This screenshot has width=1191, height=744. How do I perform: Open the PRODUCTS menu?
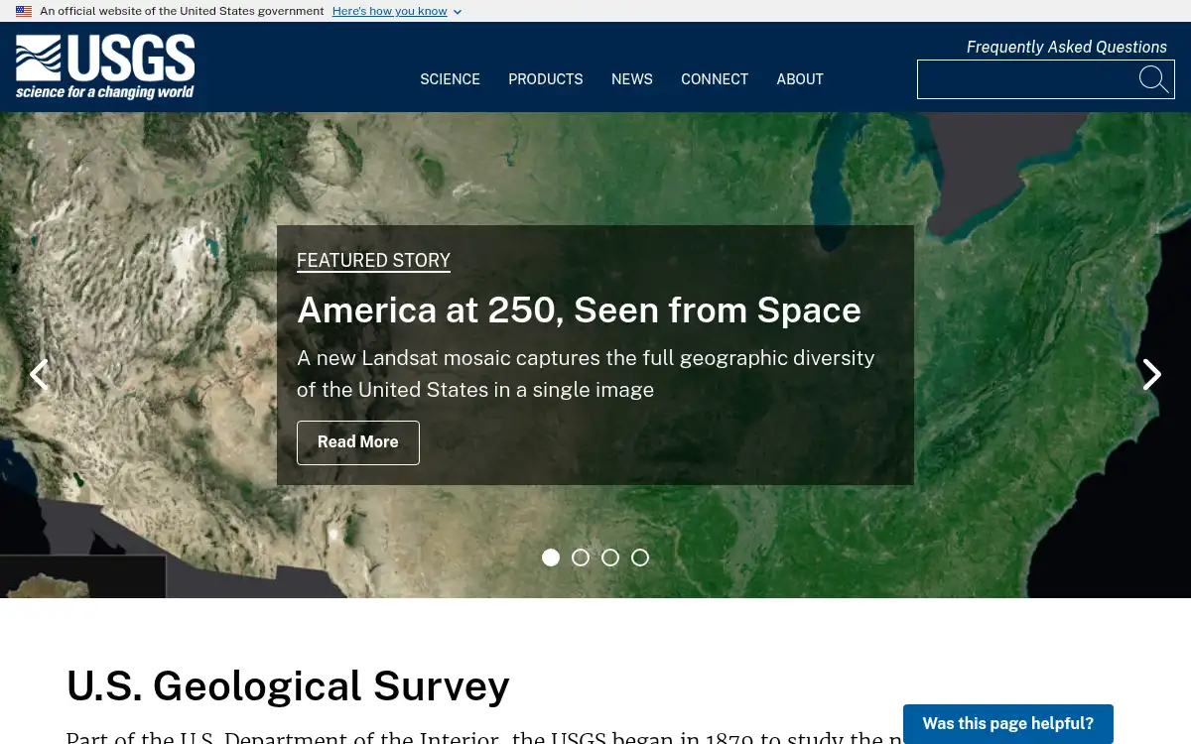[546, 79]
